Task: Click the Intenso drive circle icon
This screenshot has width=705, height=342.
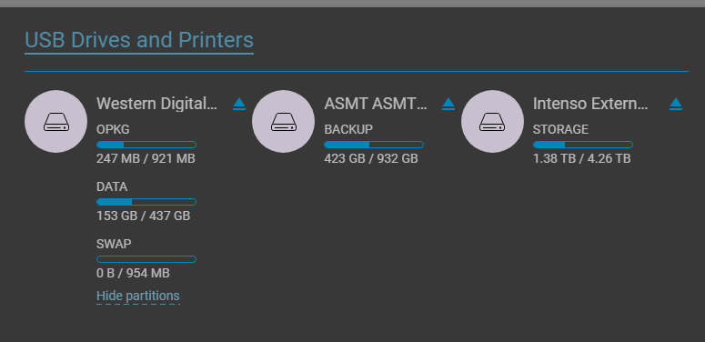Action: [x=492, y=121]
